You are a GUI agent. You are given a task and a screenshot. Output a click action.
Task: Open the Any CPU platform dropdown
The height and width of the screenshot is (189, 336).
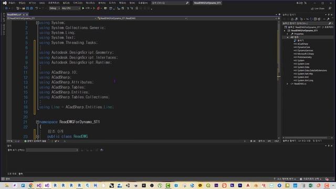(x=71, y=8)
